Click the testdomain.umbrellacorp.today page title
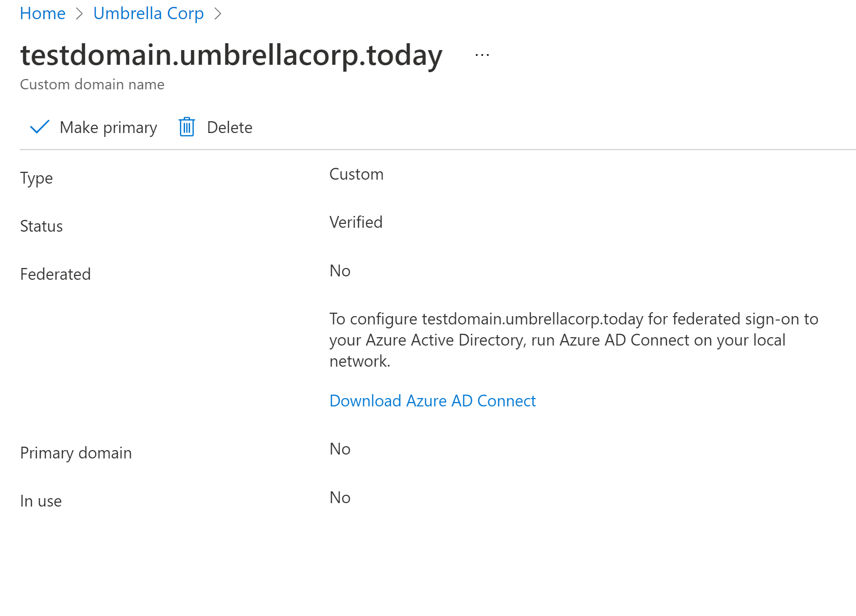The image size is (856, 616). pyautogui.click(x=231, y=55)
